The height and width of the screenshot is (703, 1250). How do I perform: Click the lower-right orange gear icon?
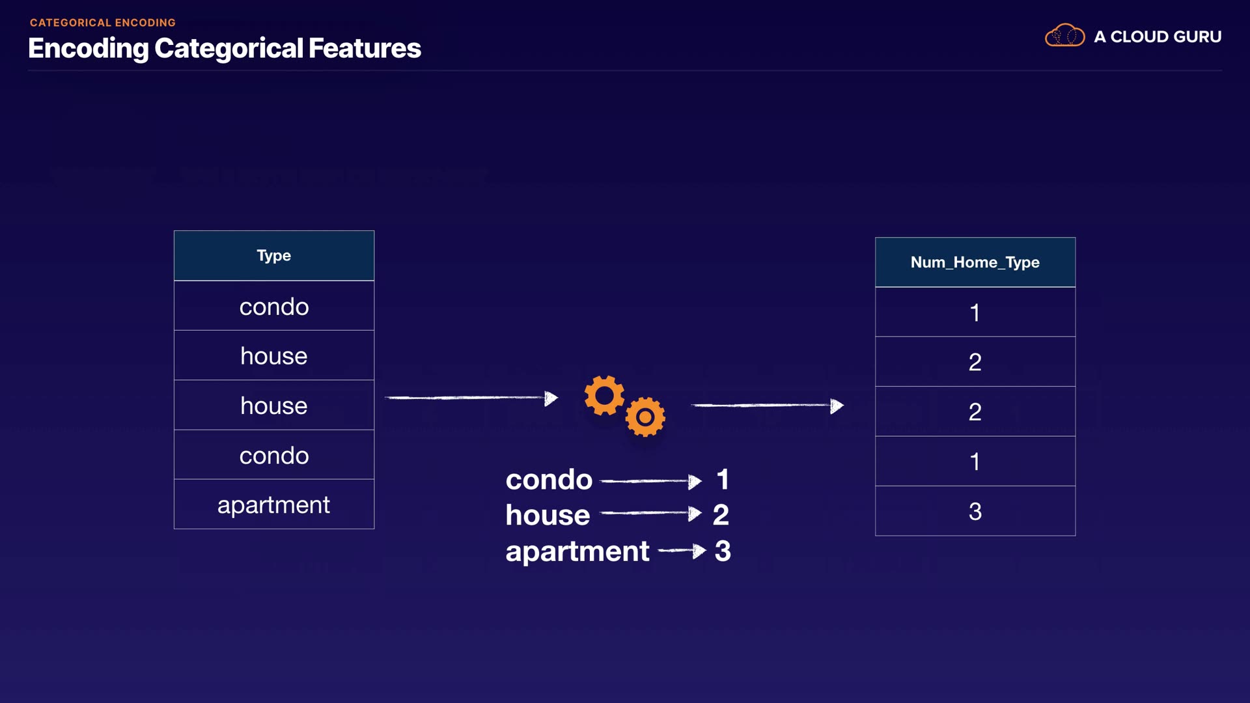pos(645,417)
